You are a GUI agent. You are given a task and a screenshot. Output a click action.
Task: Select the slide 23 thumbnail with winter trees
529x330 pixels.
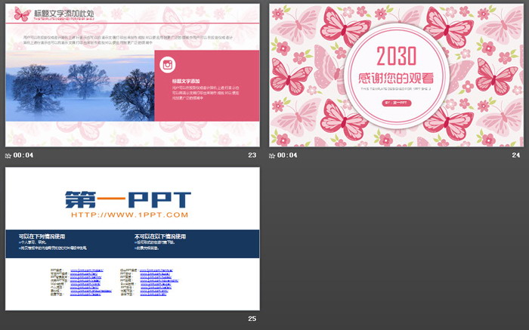point(132,76)
